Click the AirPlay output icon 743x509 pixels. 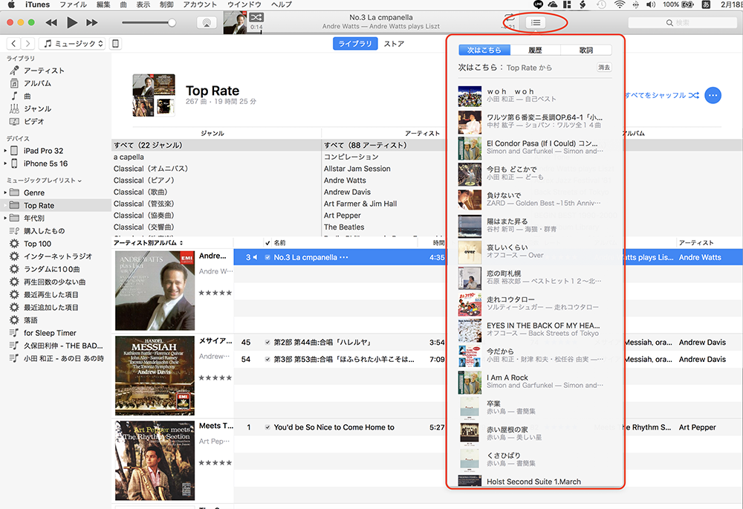(207, 23)
